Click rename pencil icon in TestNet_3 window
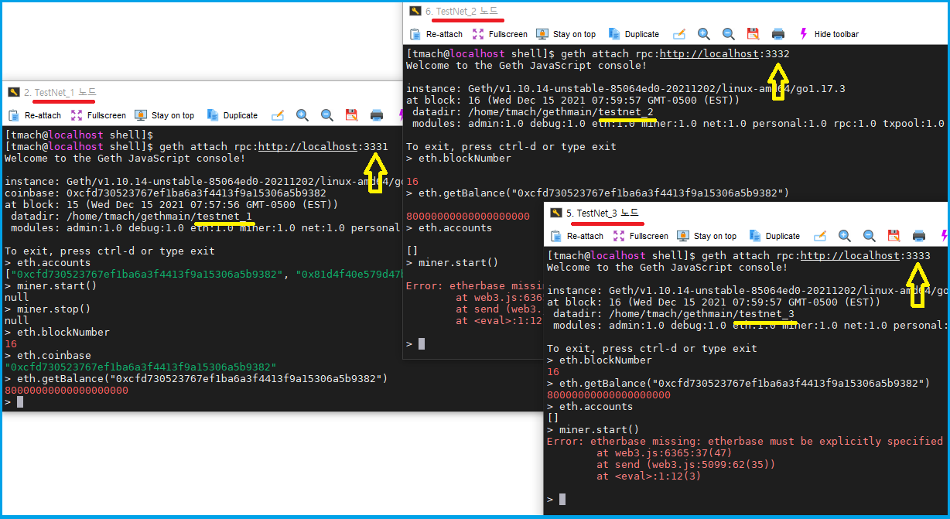Viewport: 950px width, 519px height. click(x=820, y=236)
